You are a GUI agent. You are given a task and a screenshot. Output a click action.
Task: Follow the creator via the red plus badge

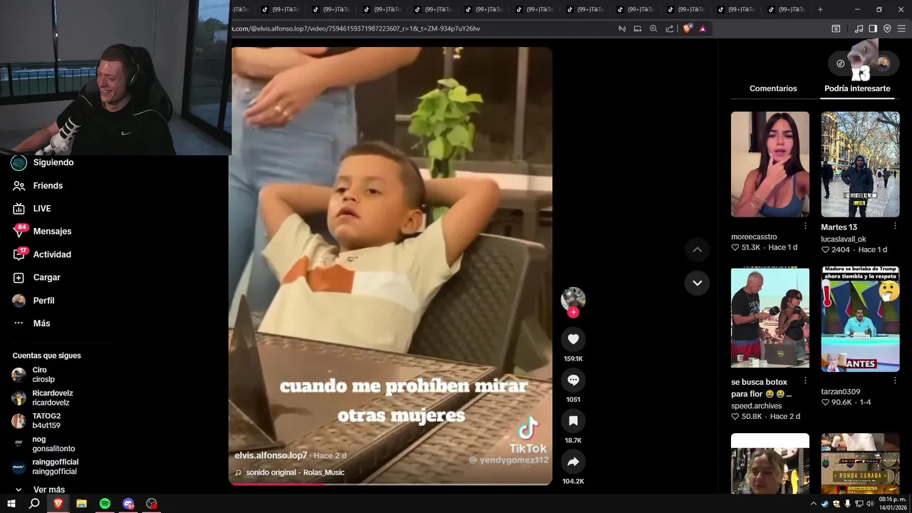coord(573,312)
